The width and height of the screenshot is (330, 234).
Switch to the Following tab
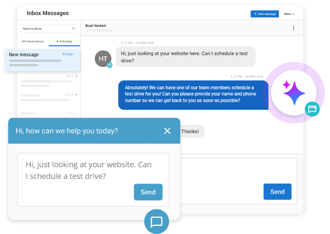pyautogui.click(x=63, y=41)
